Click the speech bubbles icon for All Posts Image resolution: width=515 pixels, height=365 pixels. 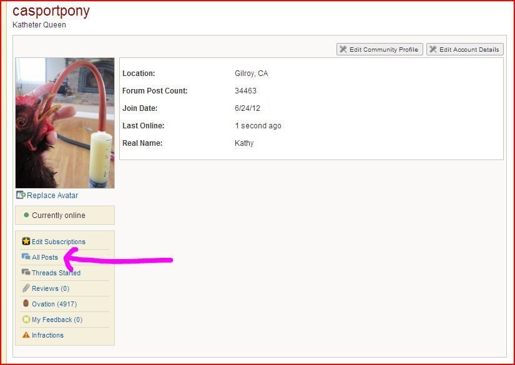26,257
